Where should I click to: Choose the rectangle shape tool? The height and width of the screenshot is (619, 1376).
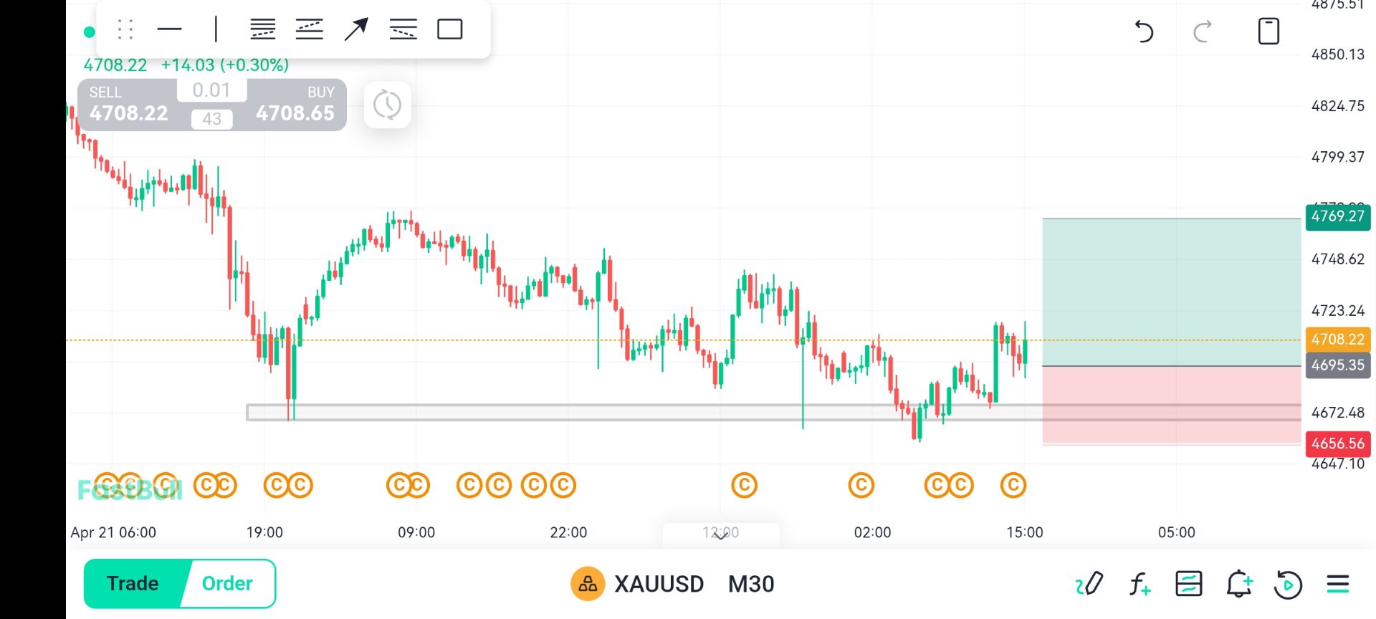click(x=449, y=29)
